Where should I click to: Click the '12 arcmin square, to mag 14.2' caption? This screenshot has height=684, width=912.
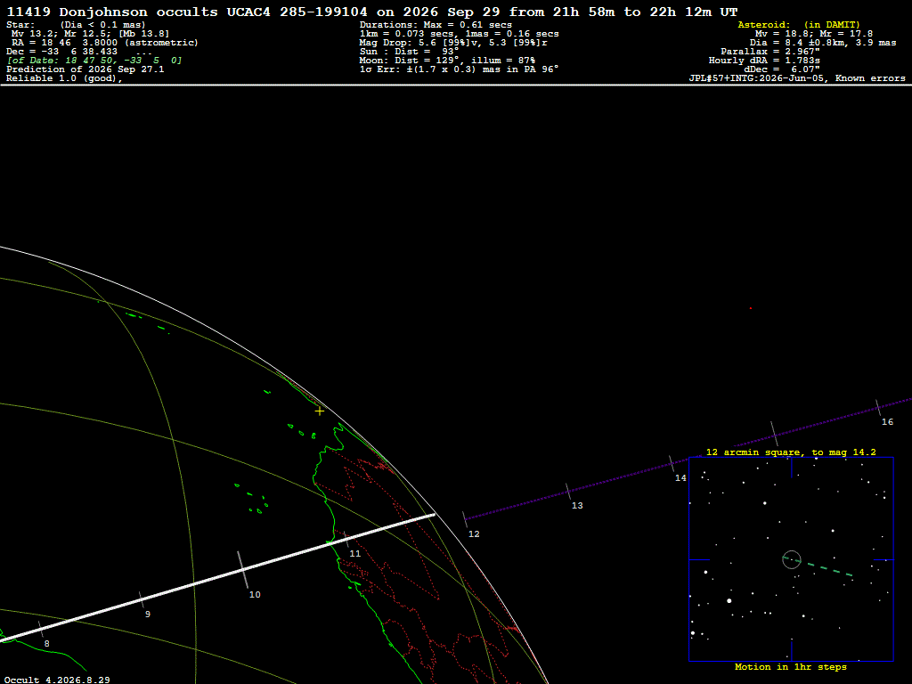tap(791, 452)
